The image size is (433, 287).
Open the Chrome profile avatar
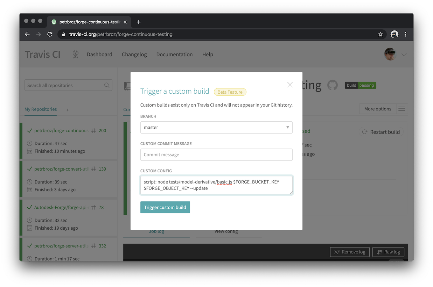(394, 34)
